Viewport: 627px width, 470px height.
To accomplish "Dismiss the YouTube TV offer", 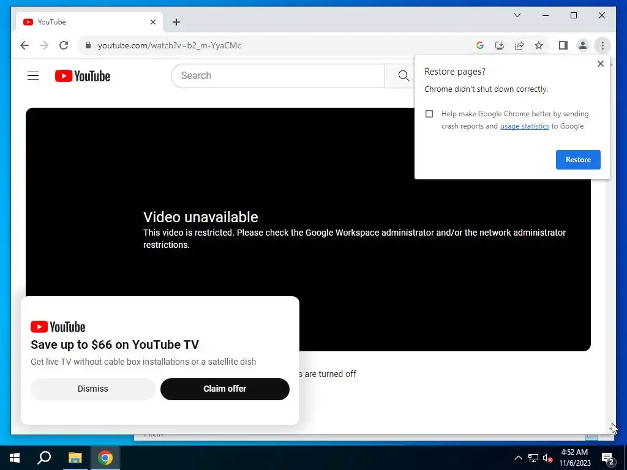I will tap(93, 389).
